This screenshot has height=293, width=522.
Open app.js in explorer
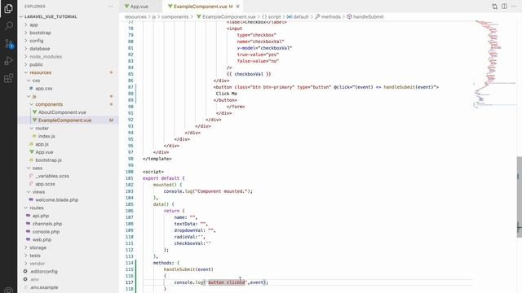click(42, 144)
